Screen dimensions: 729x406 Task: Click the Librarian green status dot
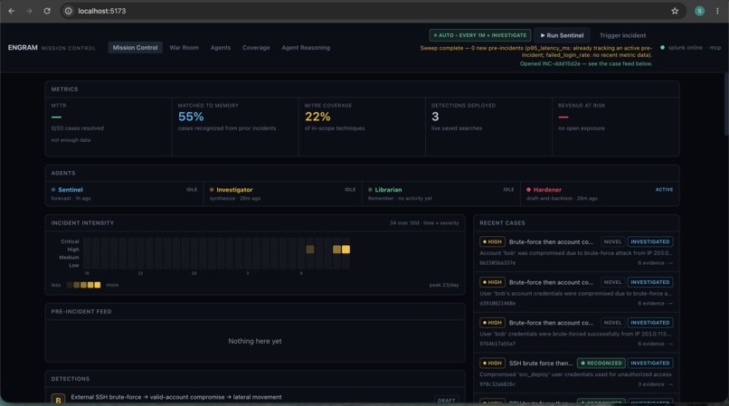coord(370,190)
